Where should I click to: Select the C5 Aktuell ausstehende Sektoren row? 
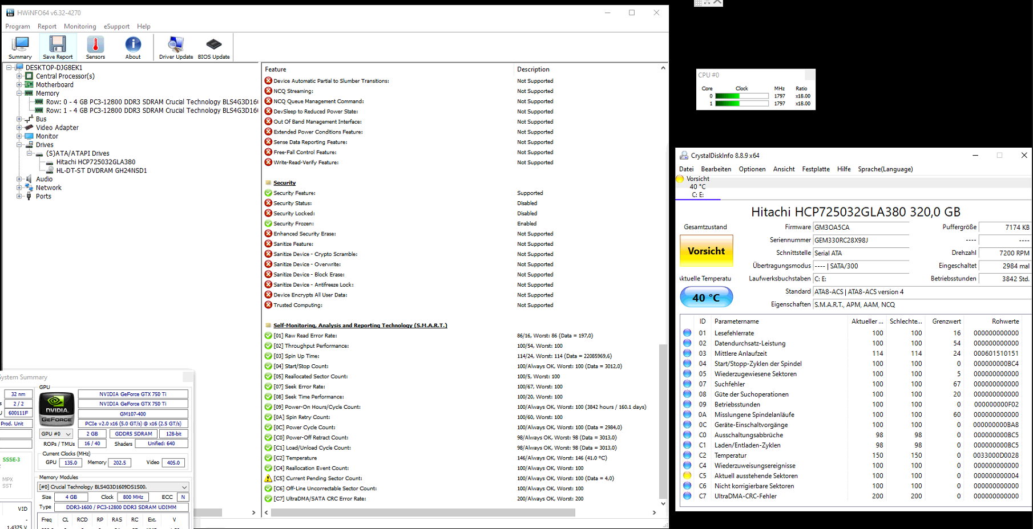coord(853,476)
